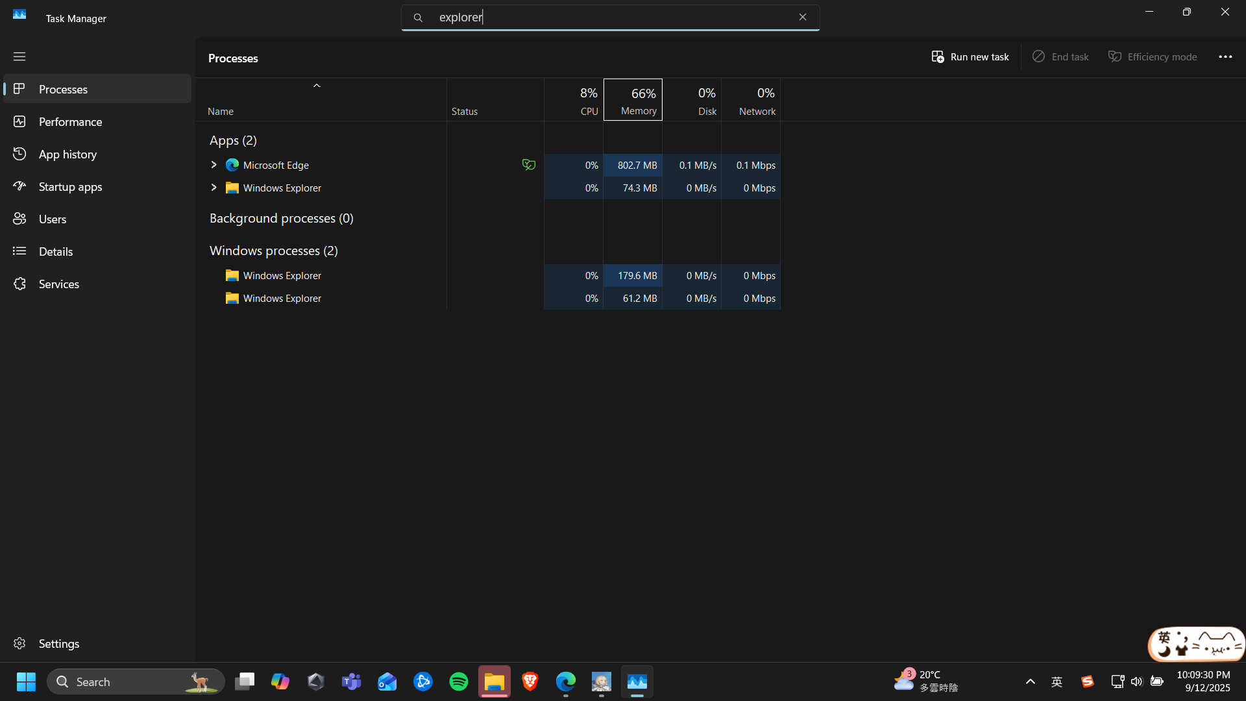The image size is (1246, 701).
Task: Clear the search box with X
Action: (x=803, y=18)
